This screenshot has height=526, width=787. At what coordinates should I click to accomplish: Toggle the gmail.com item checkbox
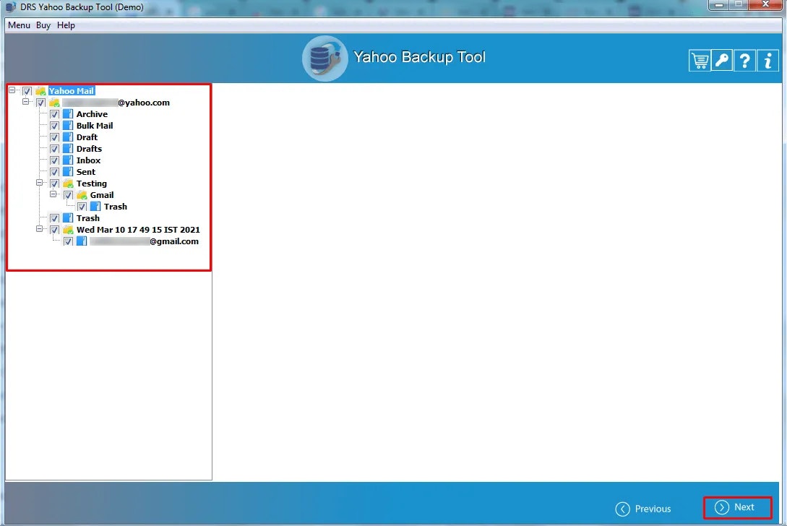[x=68, y=241]
